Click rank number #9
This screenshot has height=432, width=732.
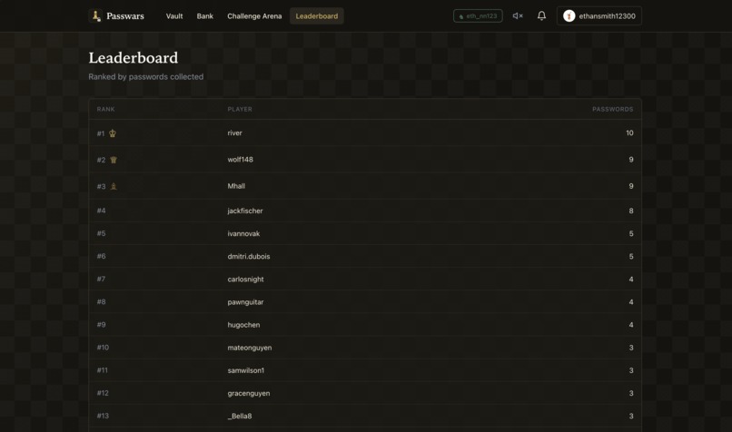click(102, 325)
